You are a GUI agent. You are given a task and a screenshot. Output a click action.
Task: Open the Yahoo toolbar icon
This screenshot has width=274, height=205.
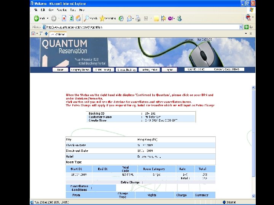coord(170,18)
